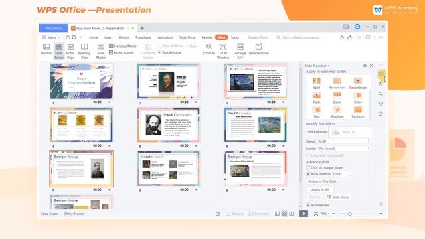Open the 70% zoom level dropdown
This screenshot has width=425, height=239.
click(x=325, y=214)
